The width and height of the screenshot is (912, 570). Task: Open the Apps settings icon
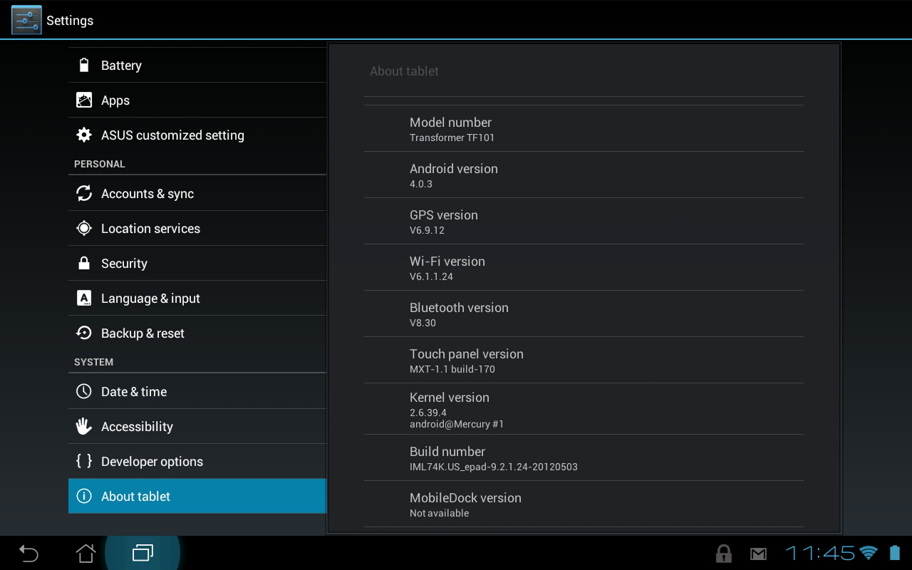point(84,100)
